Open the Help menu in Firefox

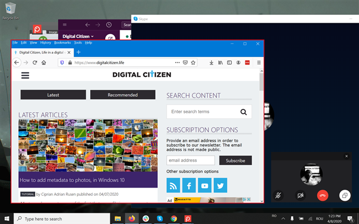(x=89, y=43)
